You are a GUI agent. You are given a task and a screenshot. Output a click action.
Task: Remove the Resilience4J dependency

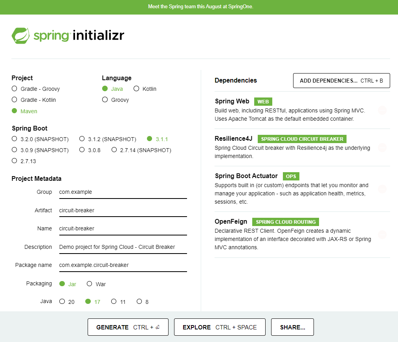click(x=382, y=147)
